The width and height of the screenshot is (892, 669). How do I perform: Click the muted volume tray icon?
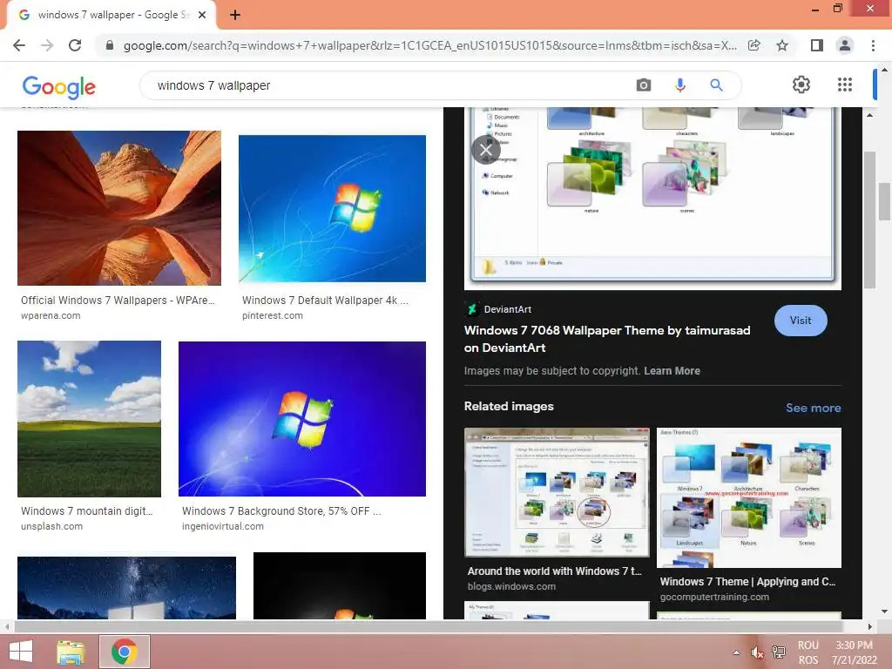tap(757, 652)
